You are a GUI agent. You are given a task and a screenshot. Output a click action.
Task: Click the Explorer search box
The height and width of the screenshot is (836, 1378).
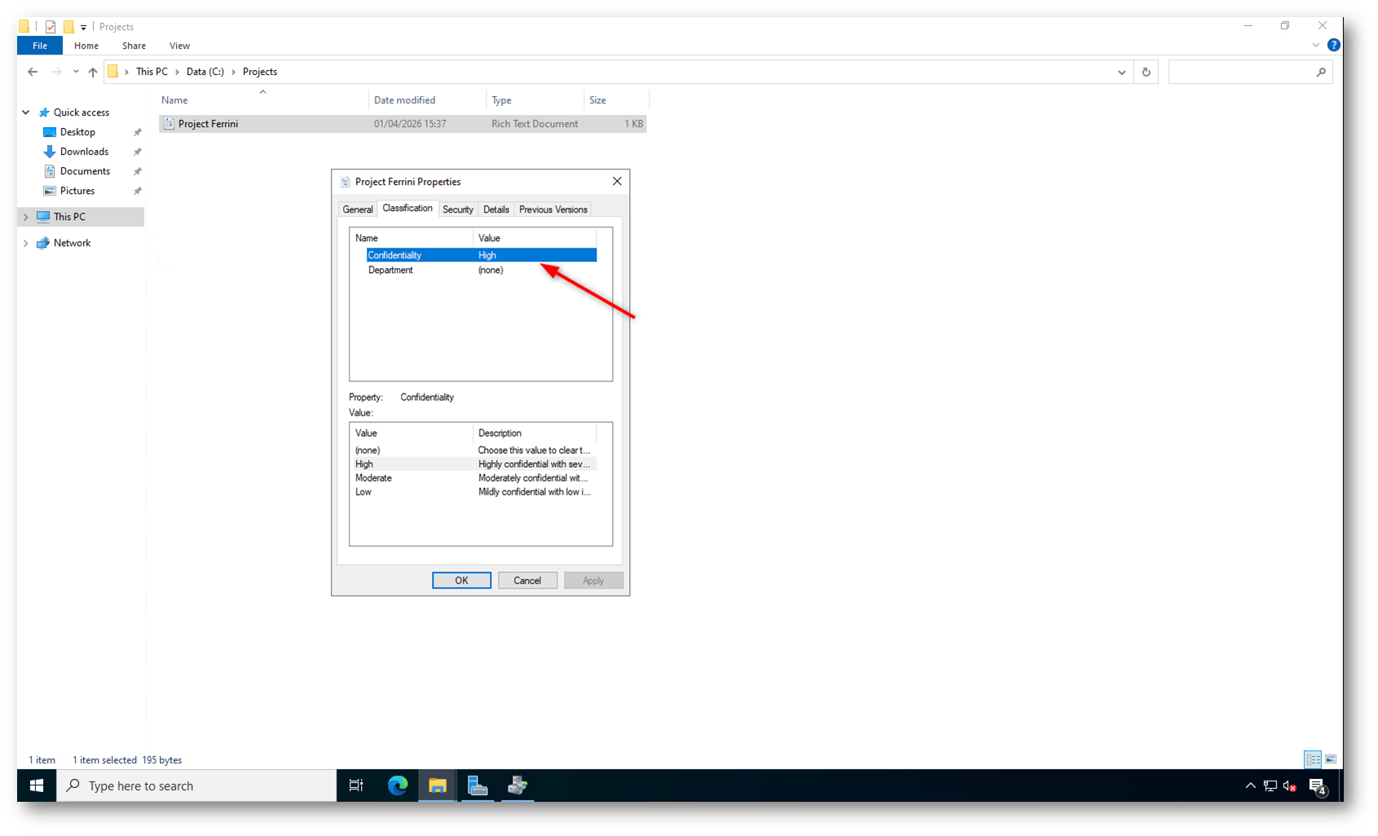1243,72
